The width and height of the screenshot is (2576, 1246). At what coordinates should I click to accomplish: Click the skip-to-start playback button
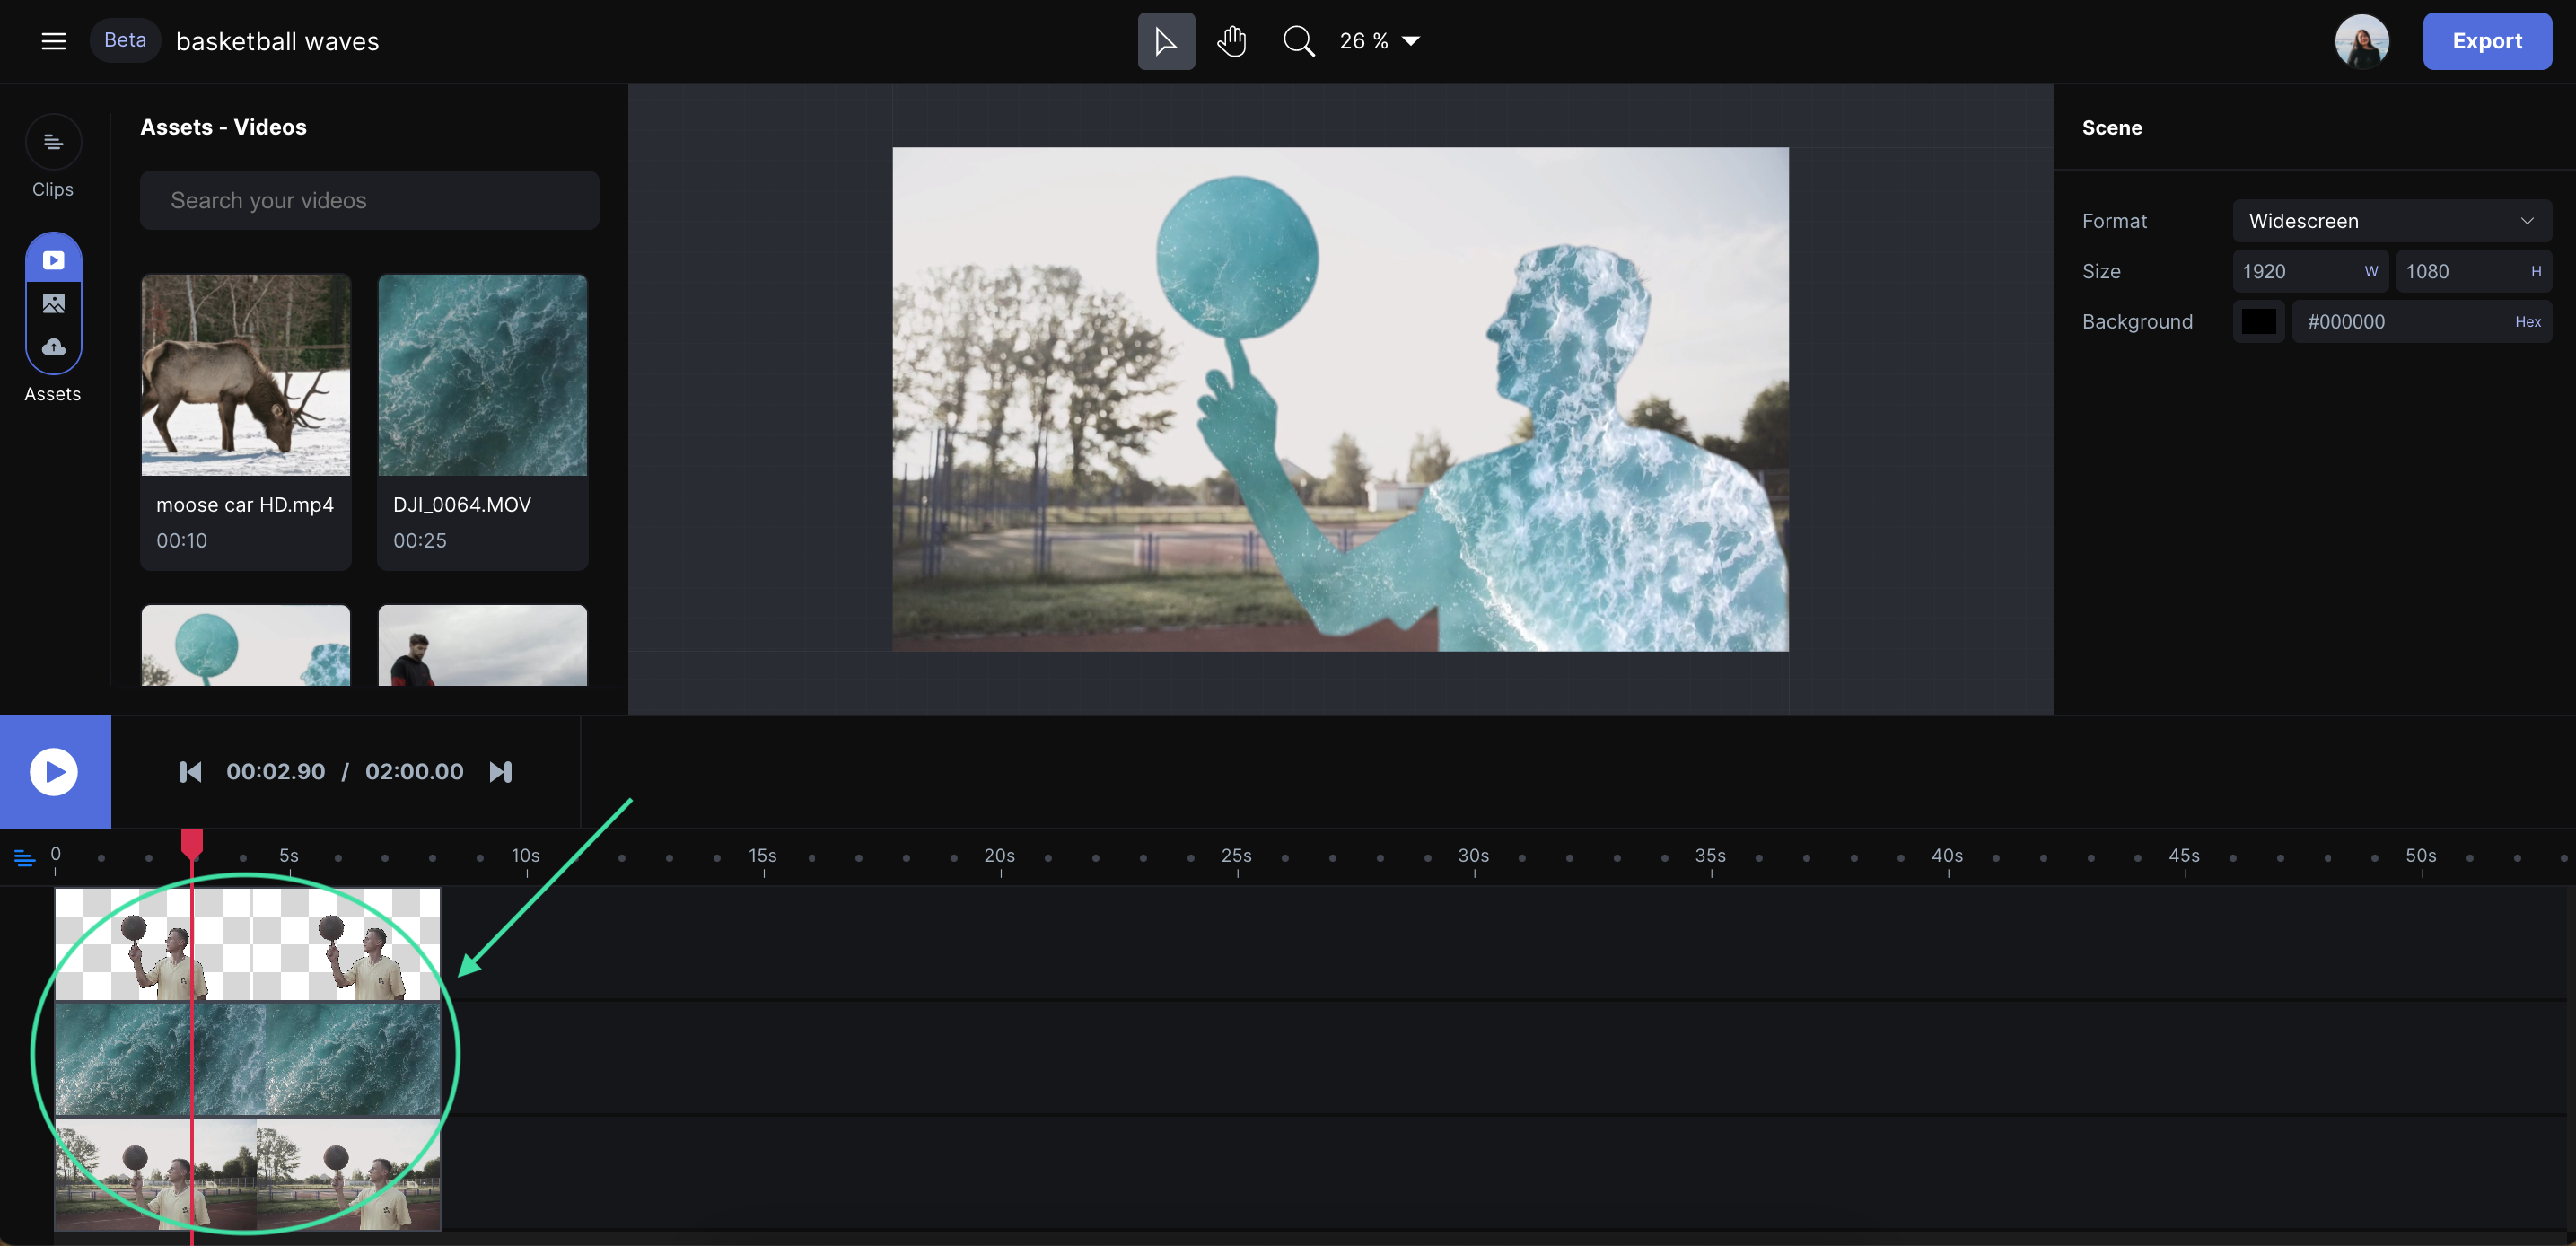coord(190,771)
